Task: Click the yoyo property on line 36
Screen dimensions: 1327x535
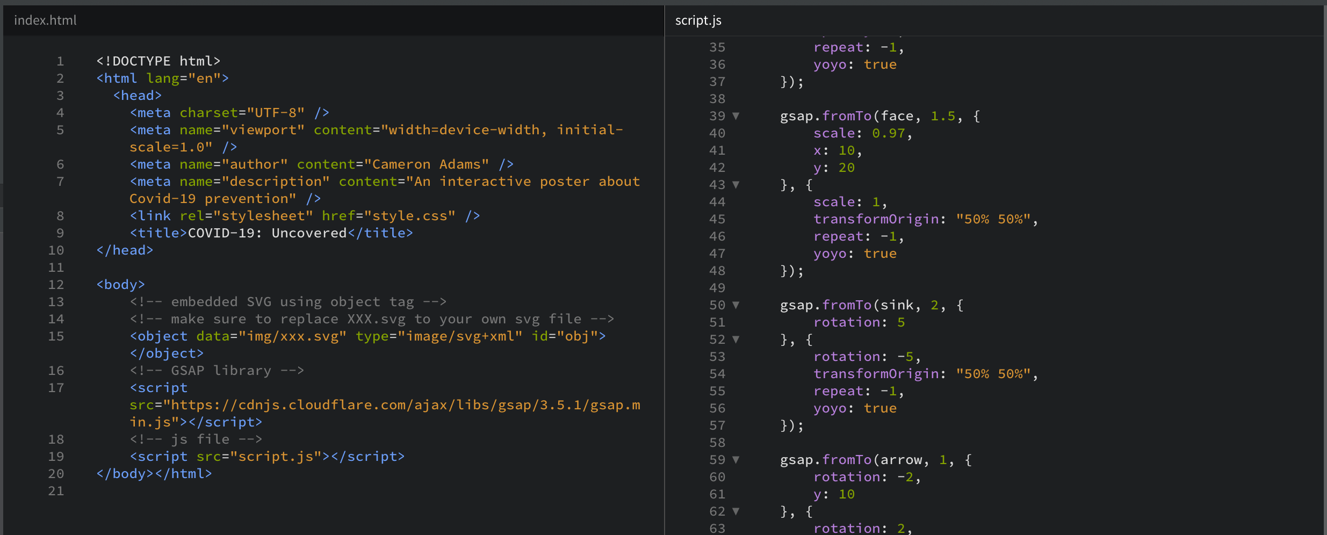Action: [x=830, y=64]
